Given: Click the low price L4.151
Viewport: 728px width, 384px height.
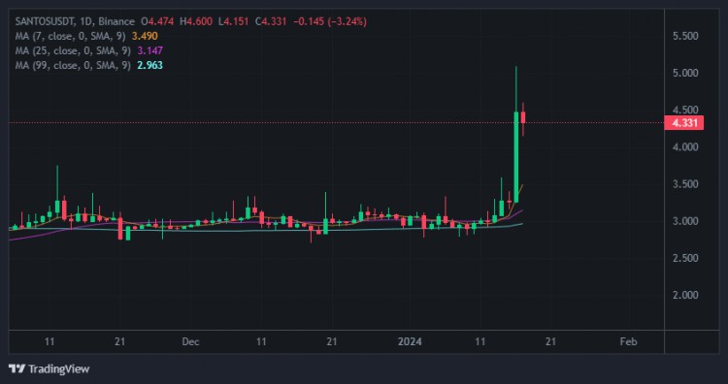Looking at the screenshot, I should pyautogui.click(x=235, y=21).
